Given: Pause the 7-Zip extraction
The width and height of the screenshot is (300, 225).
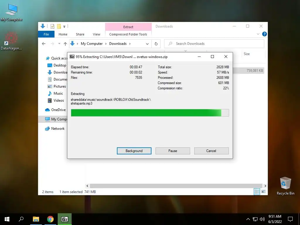Looking at the screenshot, I should click(173, 151).
